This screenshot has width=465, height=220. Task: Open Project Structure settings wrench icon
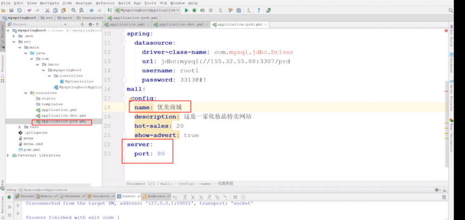tap(231, 10)
